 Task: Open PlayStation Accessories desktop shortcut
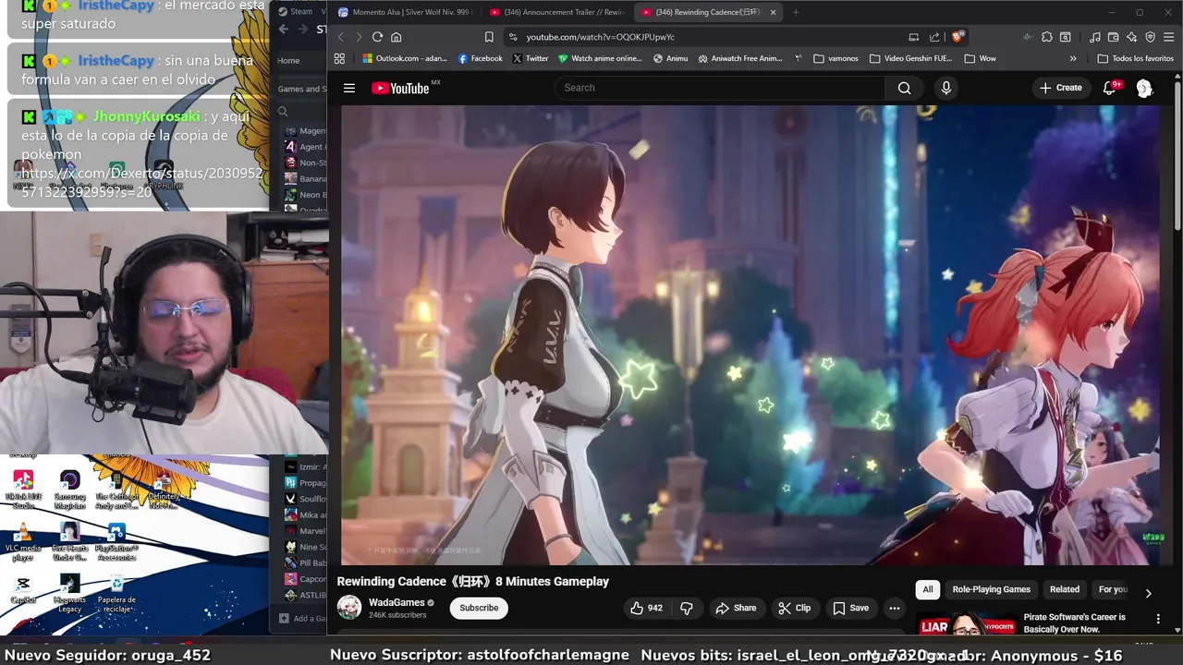click(116, 542)
